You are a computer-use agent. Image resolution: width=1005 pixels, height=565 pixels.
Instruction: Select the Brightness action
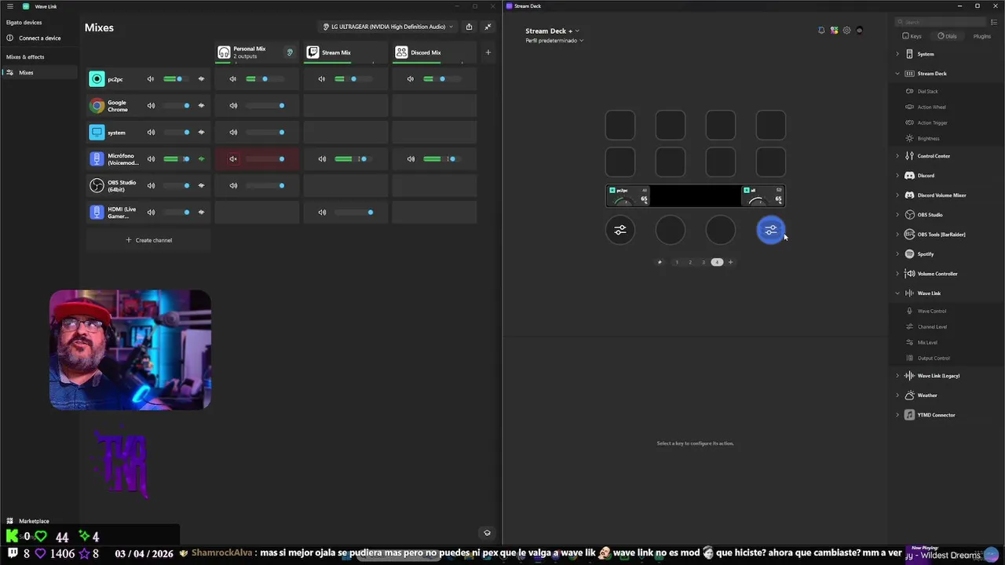[928, 139]
